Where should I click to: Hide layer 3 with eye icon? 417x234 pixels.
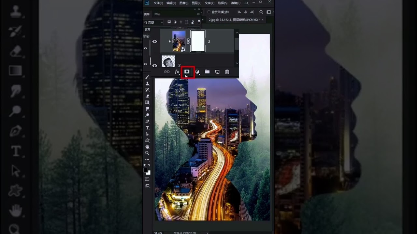coord(155,41)
